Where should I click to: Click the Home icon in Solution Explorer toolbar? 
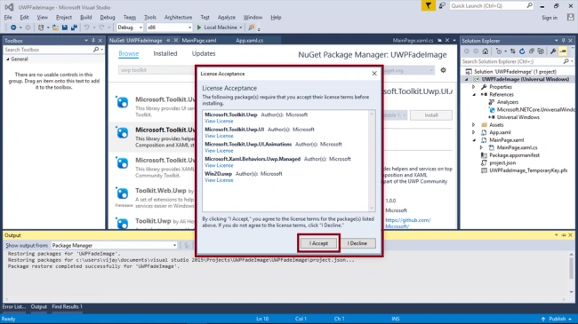pos(486,51)
